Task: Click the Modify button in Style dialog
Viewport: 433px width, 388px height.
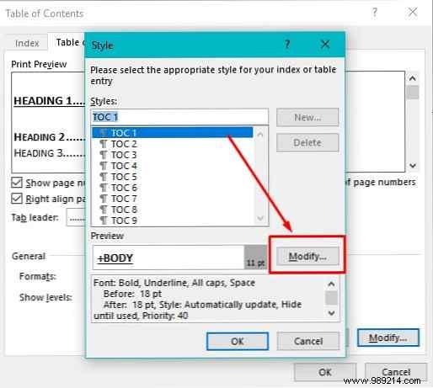Action: (x=307, y=256)
